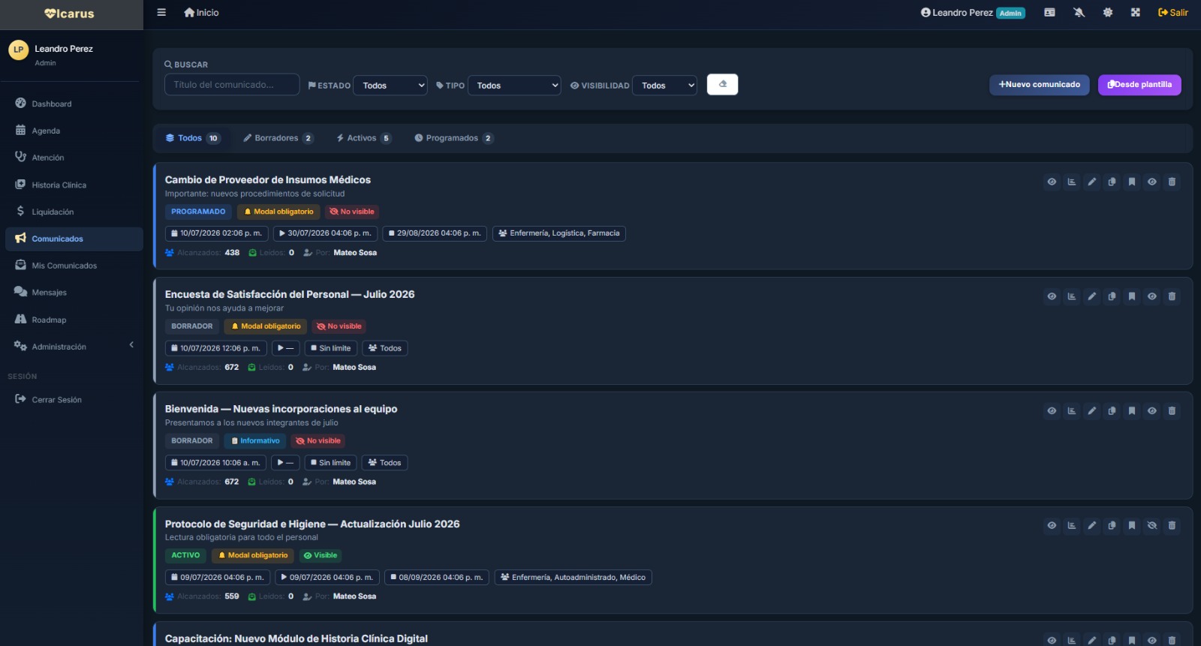Switch to the Borradores tab
The width and height of the screenshot is (1201, 646).
(278, 138)
